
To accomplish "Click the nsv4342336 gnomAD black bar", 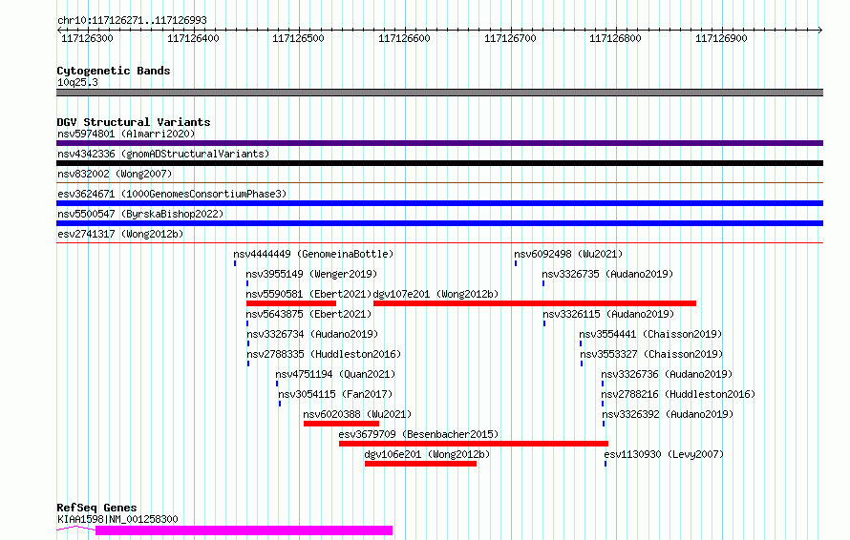I will [x=439, y=163].
